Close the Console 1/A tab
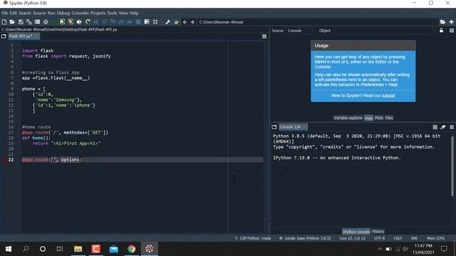 pos(304,127)
